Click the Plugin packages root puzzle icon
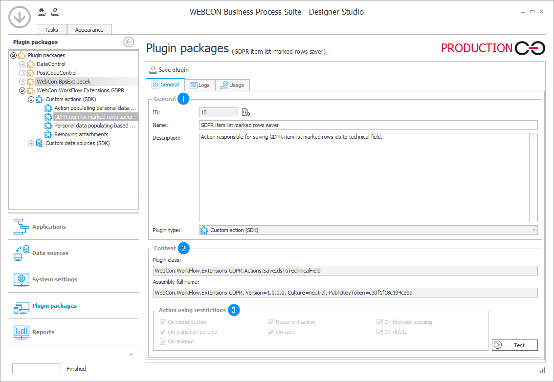 (x=22, y=55)
